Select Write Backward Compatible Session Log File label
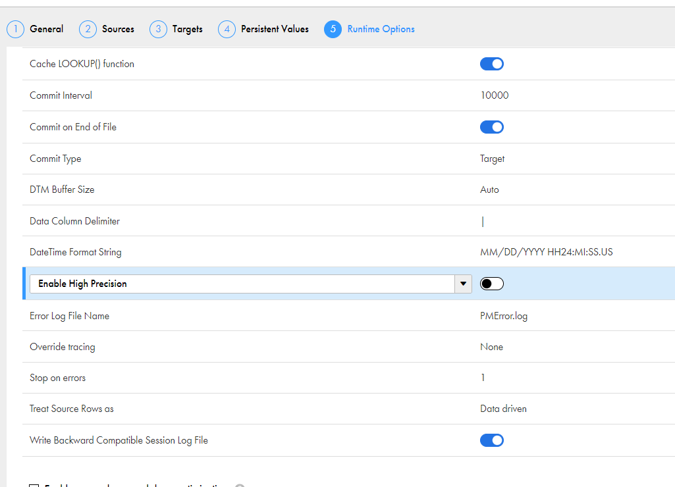The height and width of the screenshot is (487, 675). click(x=119, y=440)
